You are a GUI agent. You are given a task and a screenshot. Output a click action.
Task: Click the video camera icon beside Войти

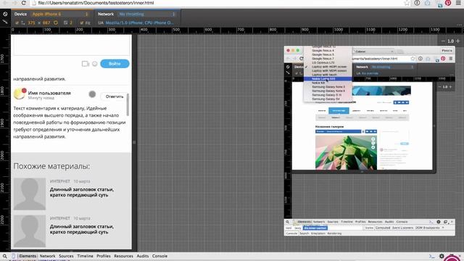pos(86,64)
